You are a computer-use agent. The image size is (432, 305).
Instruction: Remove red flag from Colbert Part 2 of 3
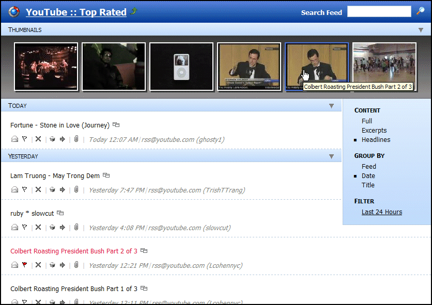[24, 265]
